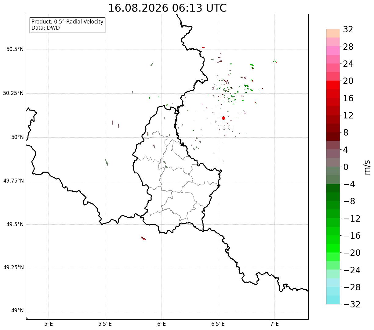Click the 50.5°N latitude tick label
The width and height of the screenshot is (374, 330).
tap(15, 49)
